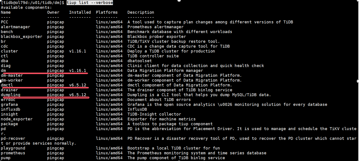Click installed version 'v1.16.1' in the cluster row
This screenshot has height=161, width=359.
[77, 51]
